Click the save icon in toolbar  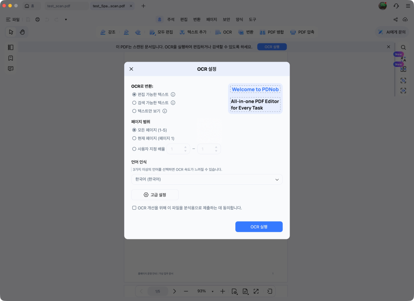point(28,20)
